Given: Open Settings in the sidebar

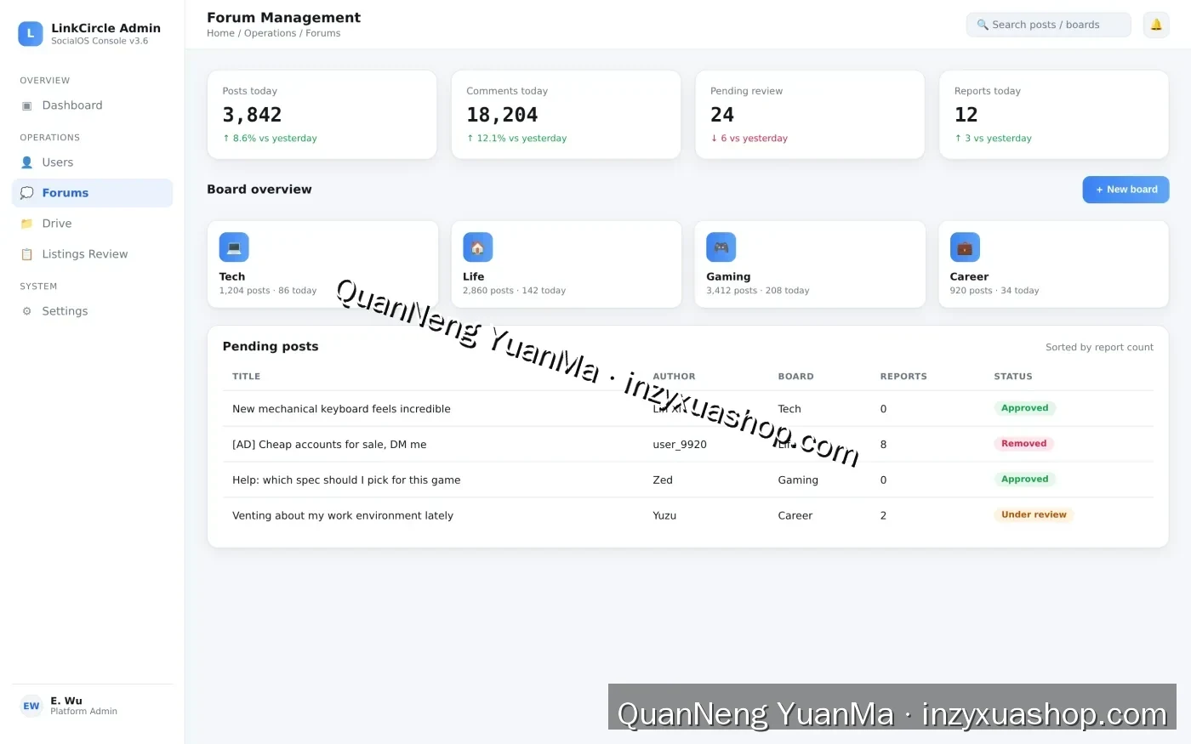Looking at the screenshot, I should coord(92,311).
